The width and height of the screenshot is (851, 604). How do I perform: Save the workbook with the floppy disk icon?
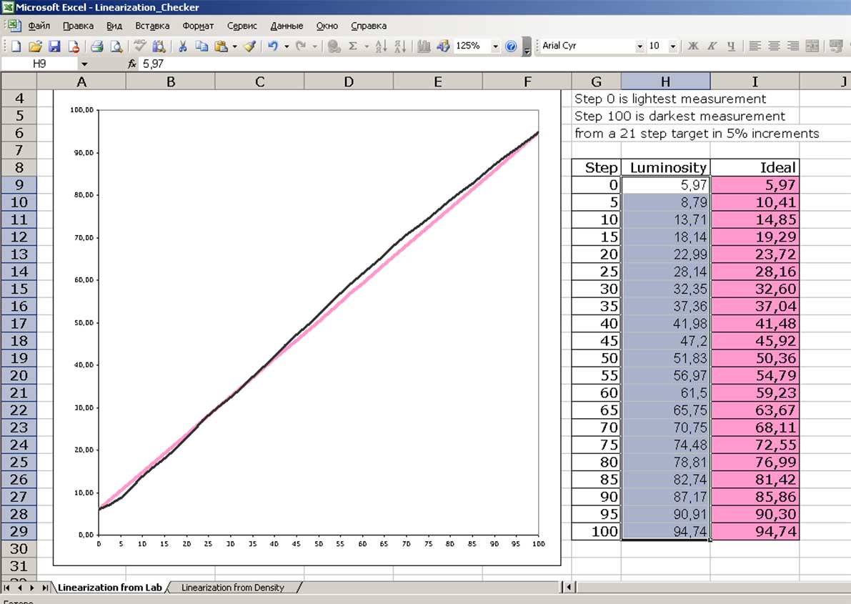pos(54,46)
